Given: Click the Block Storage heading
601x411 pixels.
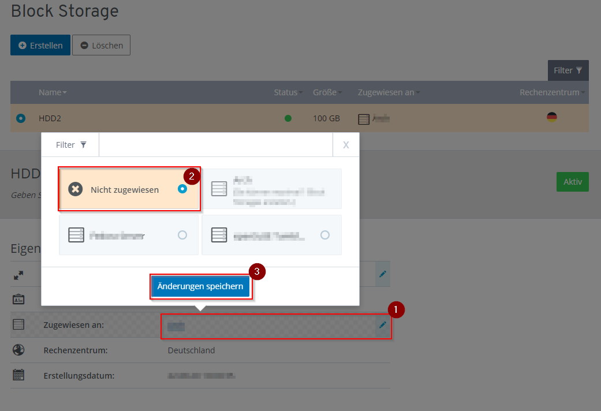Looking at the screenshot, I should pos(65,11).
